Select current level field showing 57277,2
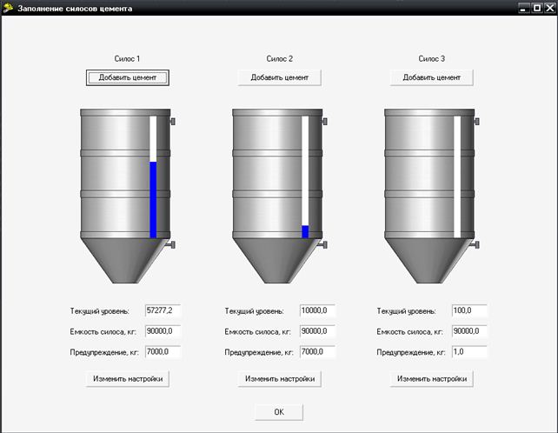 point(163,310)
